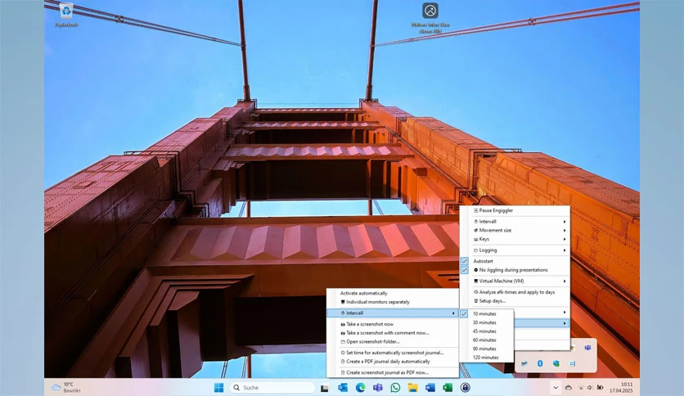The image size is (684, 396).
Task: Select Set time for automatically screenshot journal...
Action: click(x=392, y=353)
